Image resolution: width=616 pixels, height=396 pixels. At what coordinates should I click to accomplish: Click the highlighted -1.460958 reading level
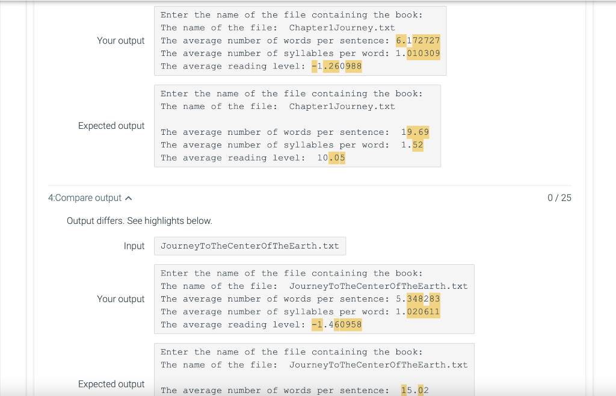(x=338, y=324)
